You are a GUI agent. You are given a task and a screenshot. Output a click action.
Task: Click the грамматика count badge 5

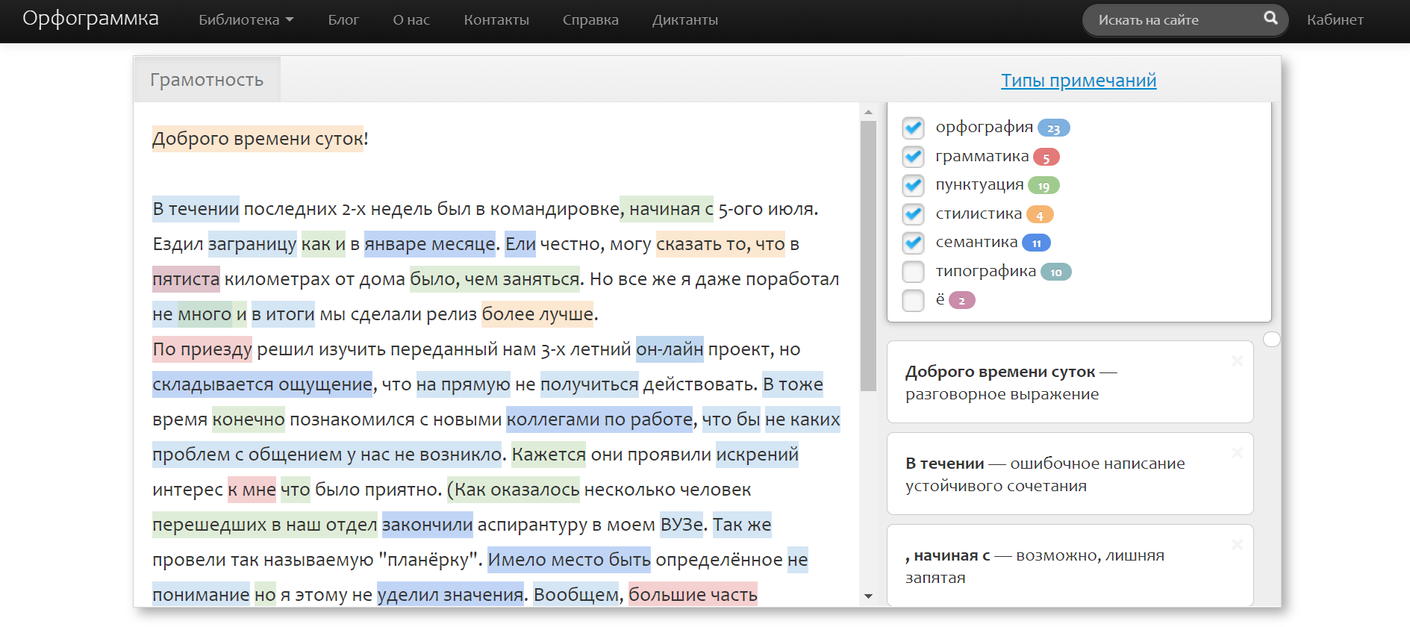point(1046,157)
